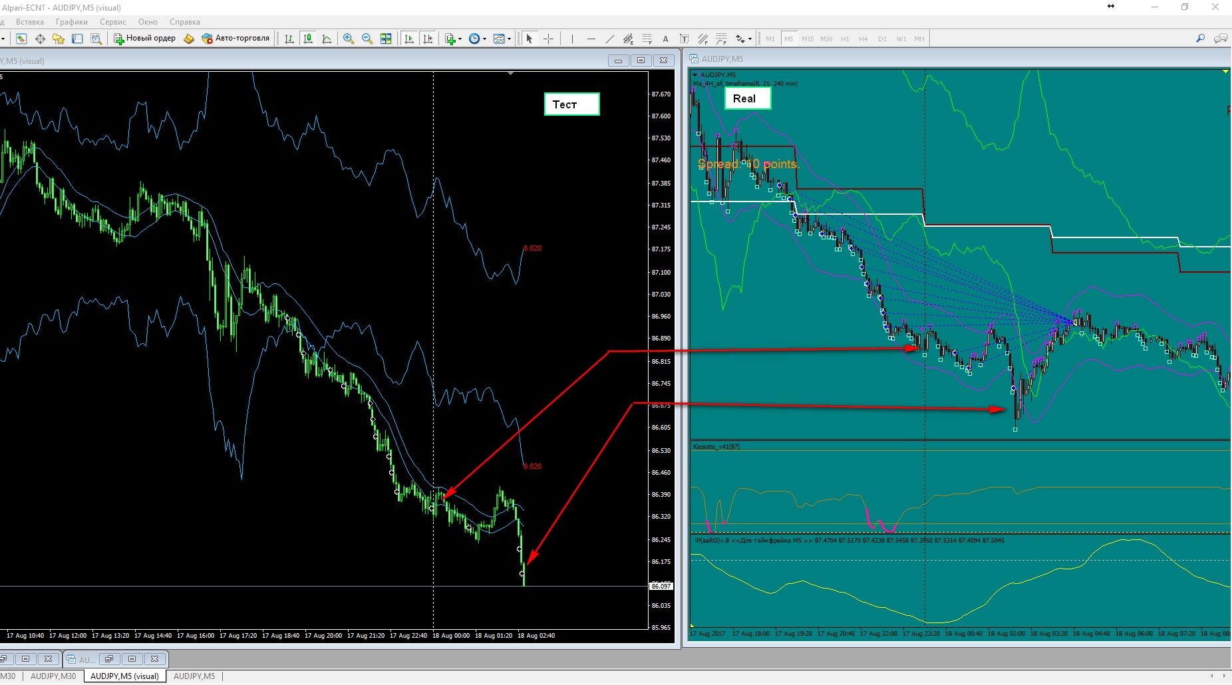
Task: Click the crosshair Market Watch target icon
Action: (40, 39)
